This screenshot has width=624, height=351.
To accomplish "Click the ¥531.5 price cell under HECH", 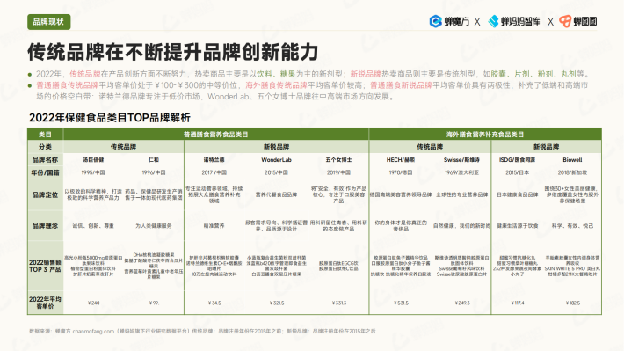I will point(401,303).
